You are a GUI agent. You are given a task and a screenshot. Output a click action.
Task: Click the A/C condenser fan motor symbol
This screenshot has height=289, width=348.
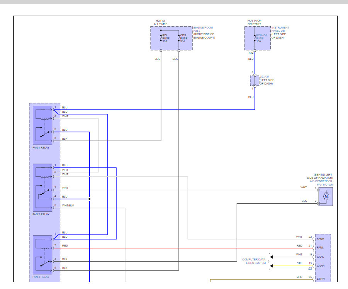[326, 196]
